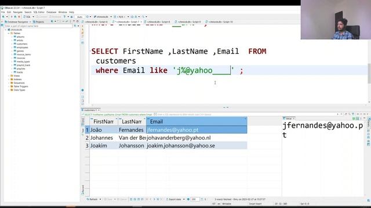The width and height of the screenshot is (371, 208).
Task: Select the genres table
Action: click(20, 51)
